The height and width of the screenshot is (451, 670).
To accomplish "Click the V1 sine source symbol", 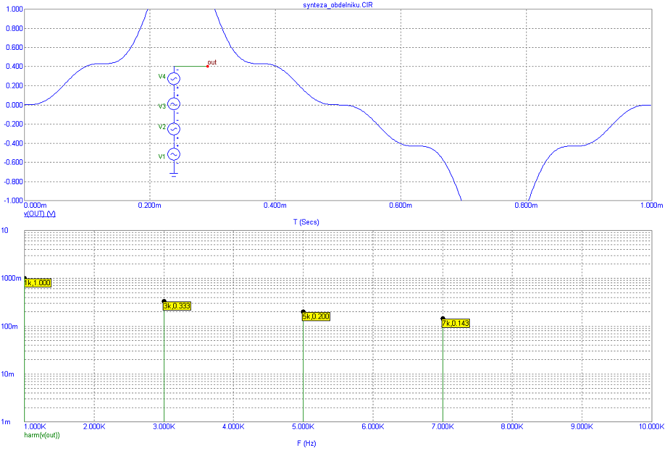I will click(x=173, y=155).
